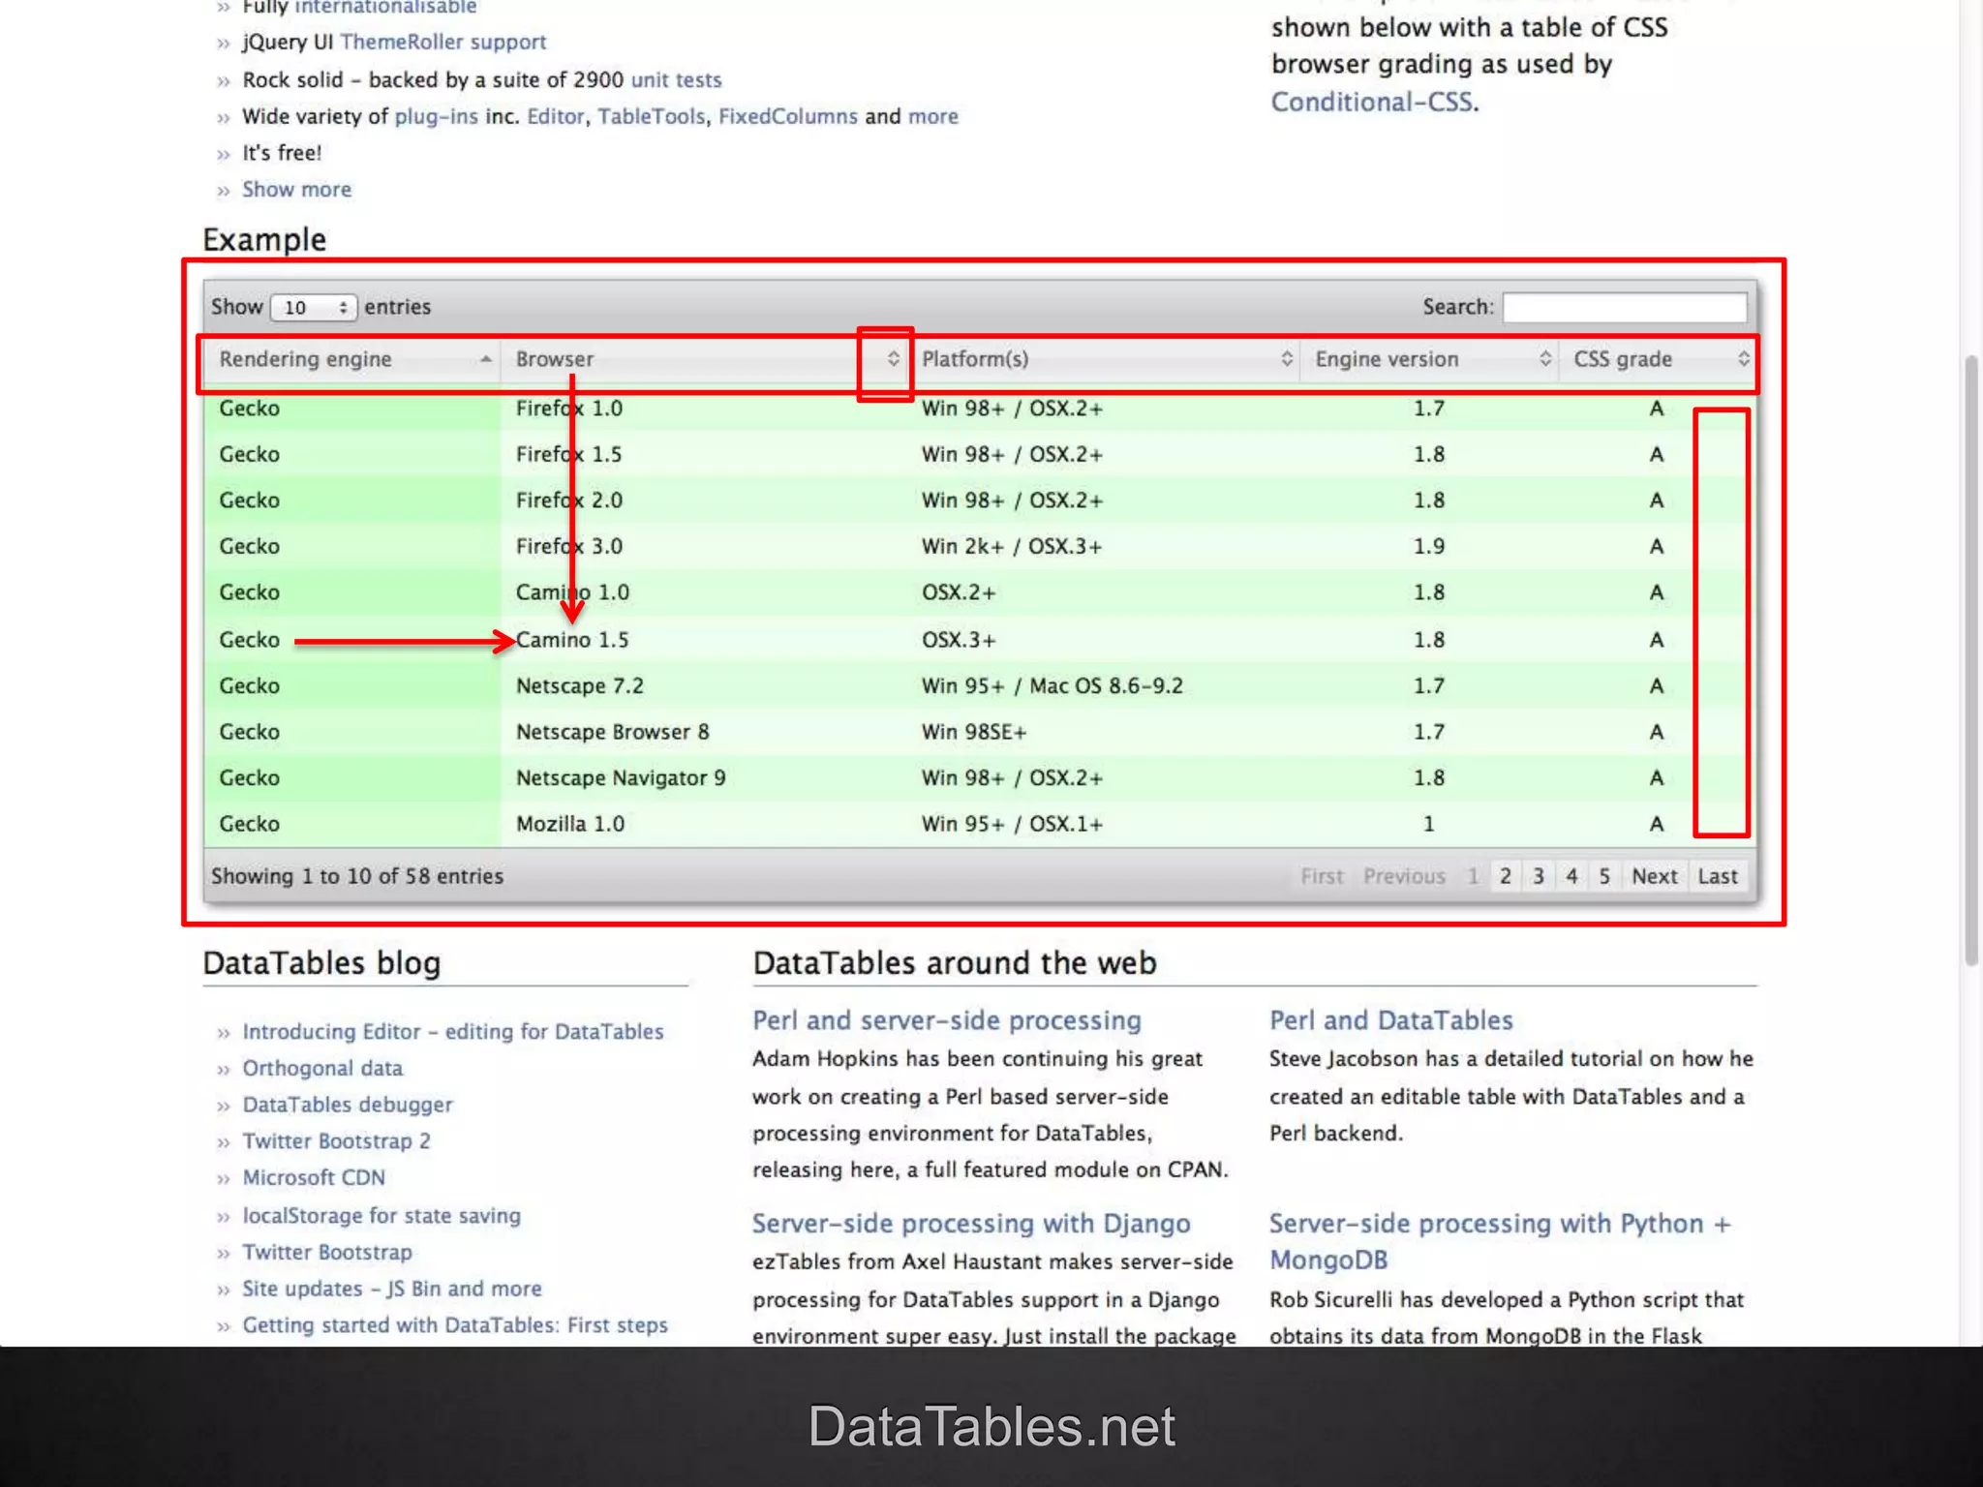The image size is (1983, 1487).
Task: Click the Last pagination button
Action: tap(1718, 876)
